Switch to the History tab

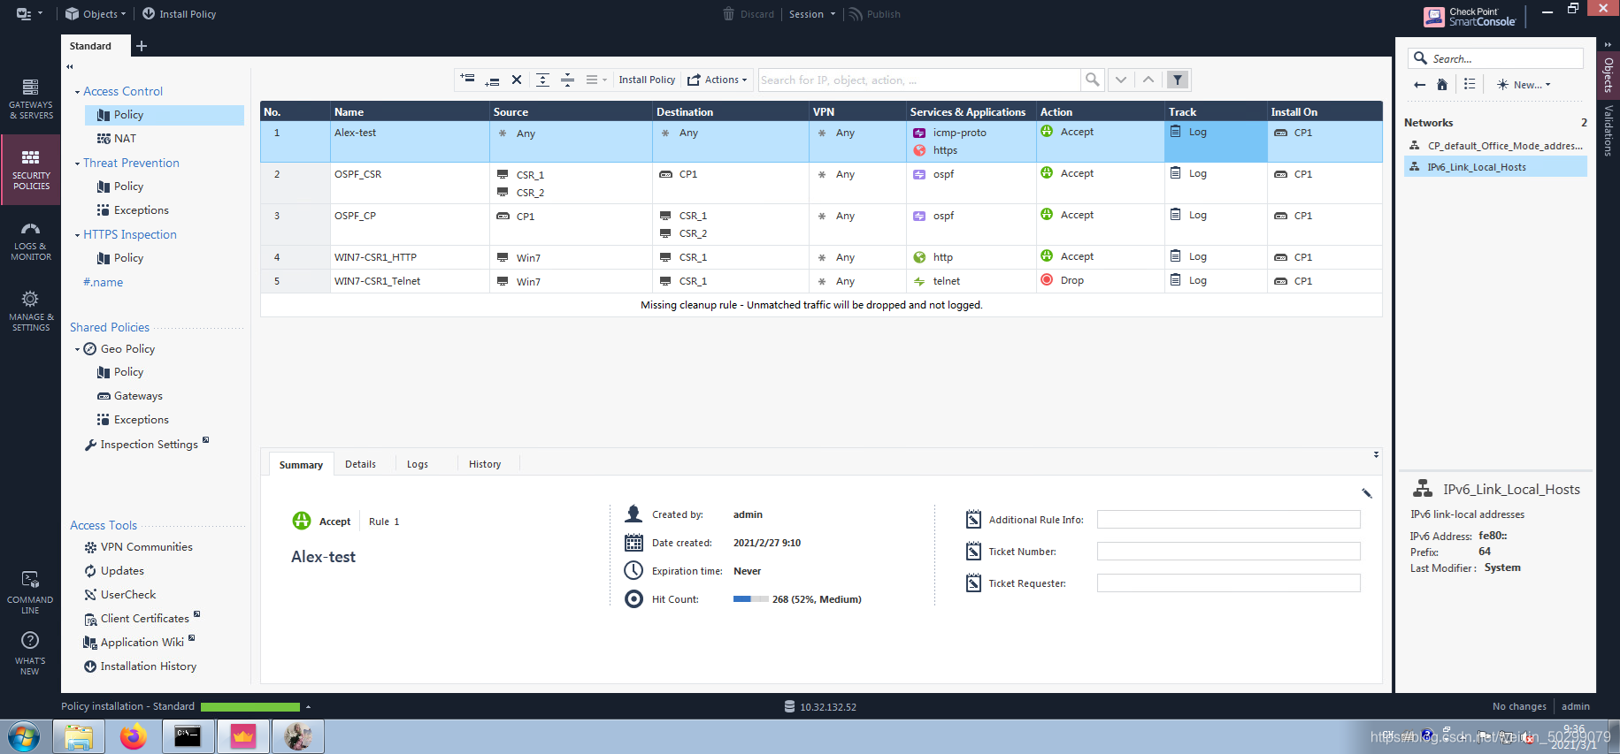coord(485,464)
